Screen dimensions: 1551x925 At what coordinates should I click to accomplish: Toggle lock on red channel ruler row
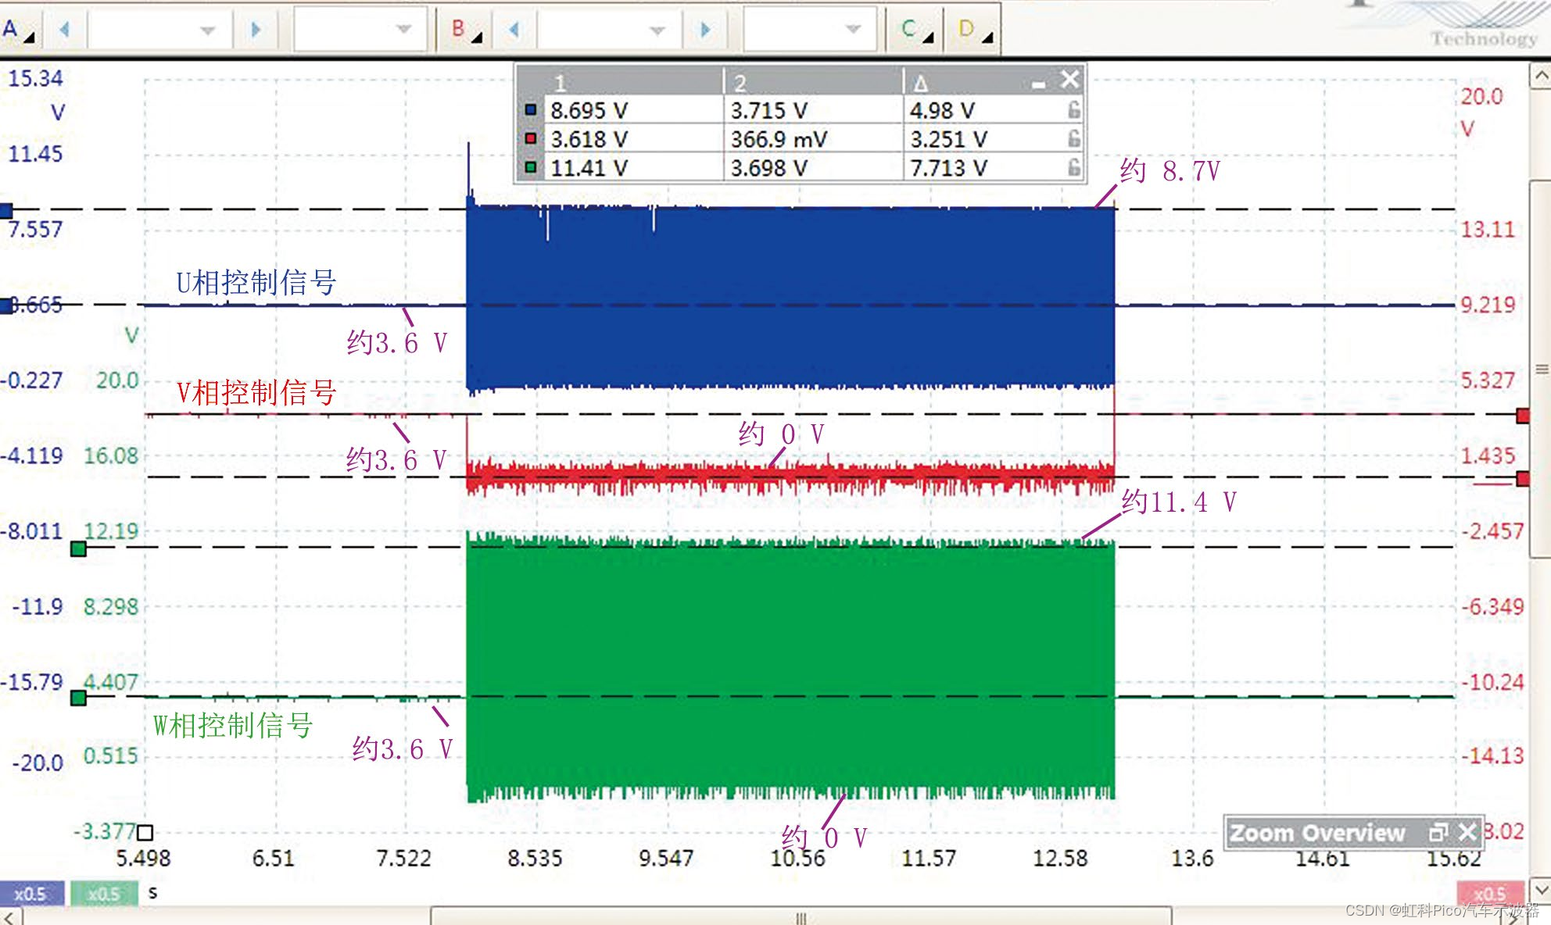click(1074, 139)
